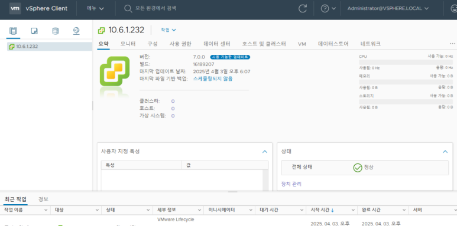The width and height of the screenshot is (457, 226).
Task: Click the 모든 환경에서 검색 search field
Action: (x=155, y=8)
